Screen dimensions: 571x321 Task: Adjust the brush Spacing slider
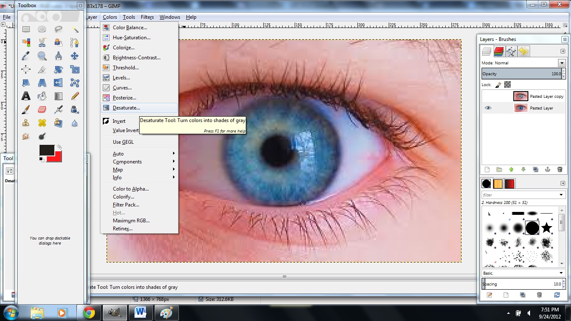point(522,284)
